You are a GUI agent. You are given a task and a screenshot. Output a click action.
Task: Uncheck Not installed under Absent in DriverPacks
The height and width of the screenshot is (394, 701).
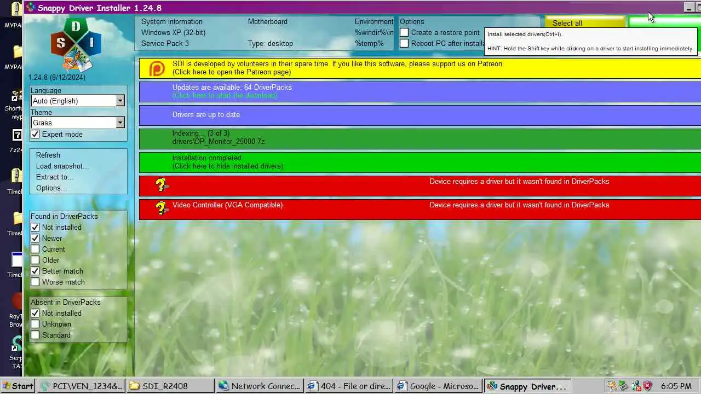point(36,313)
